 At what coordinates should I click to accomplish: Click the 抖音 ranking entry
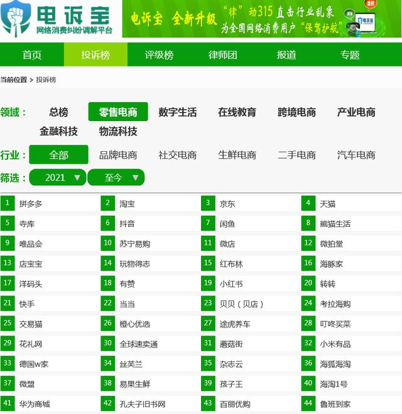[x=127, y=224]
